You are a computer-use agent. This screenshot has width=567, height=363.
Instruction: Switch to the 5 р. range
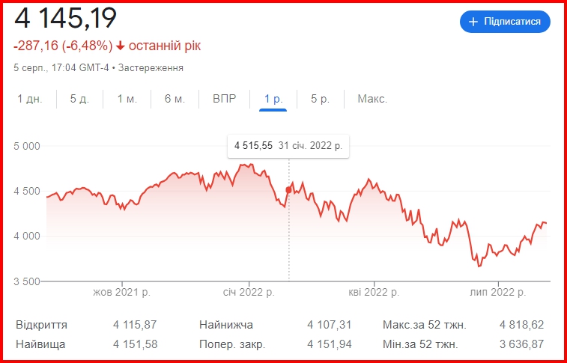[x=321, y=99]
